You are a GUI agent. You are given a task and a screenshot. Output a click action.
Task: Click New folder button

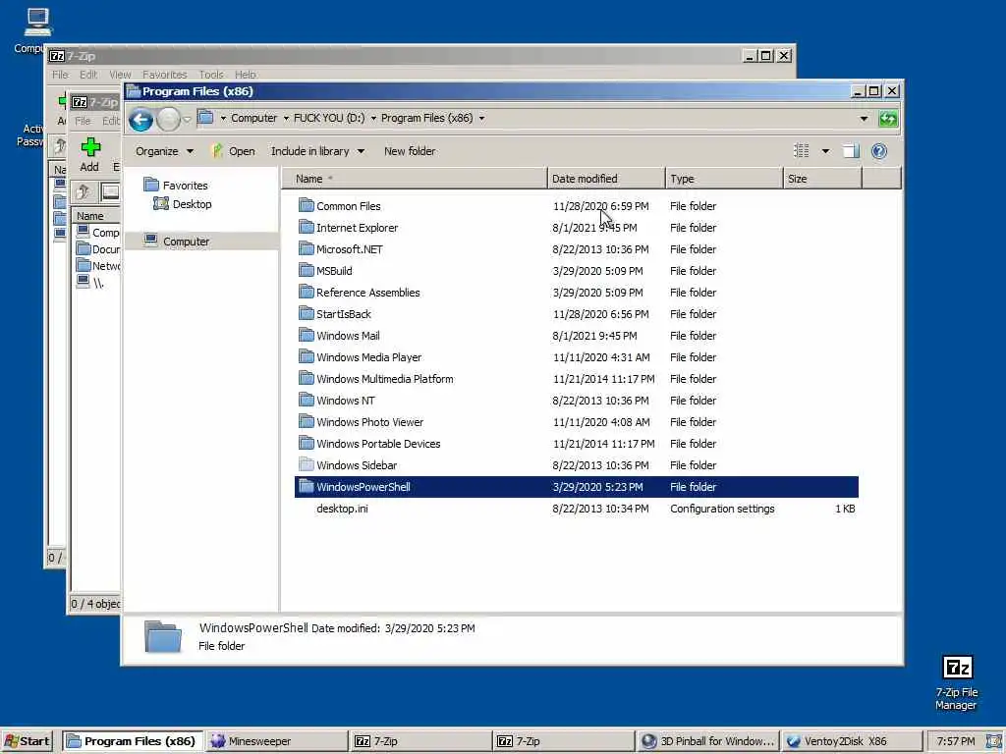[410, 151]
